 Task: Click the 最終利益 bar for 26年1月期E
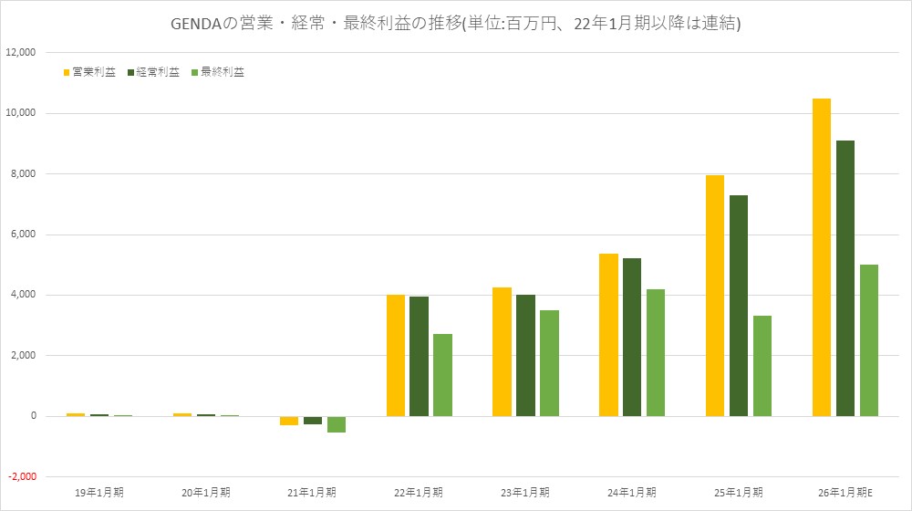(868, 340)
